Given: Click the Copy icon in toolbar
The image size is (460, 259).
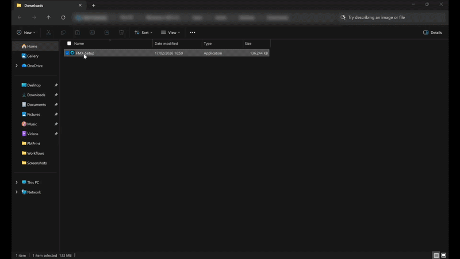Looking at the screenshot, I should [63, 33].
